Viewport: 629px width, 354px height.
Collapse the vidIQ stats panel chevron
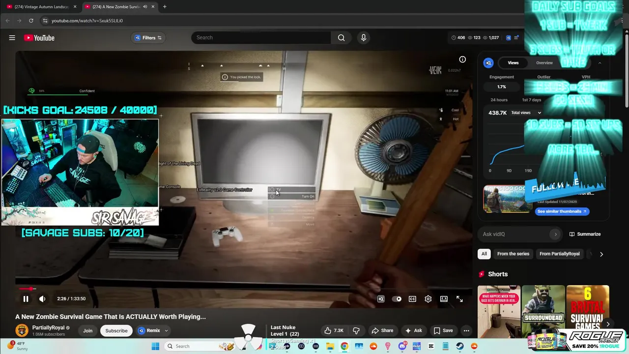click(x=600, y=63)
